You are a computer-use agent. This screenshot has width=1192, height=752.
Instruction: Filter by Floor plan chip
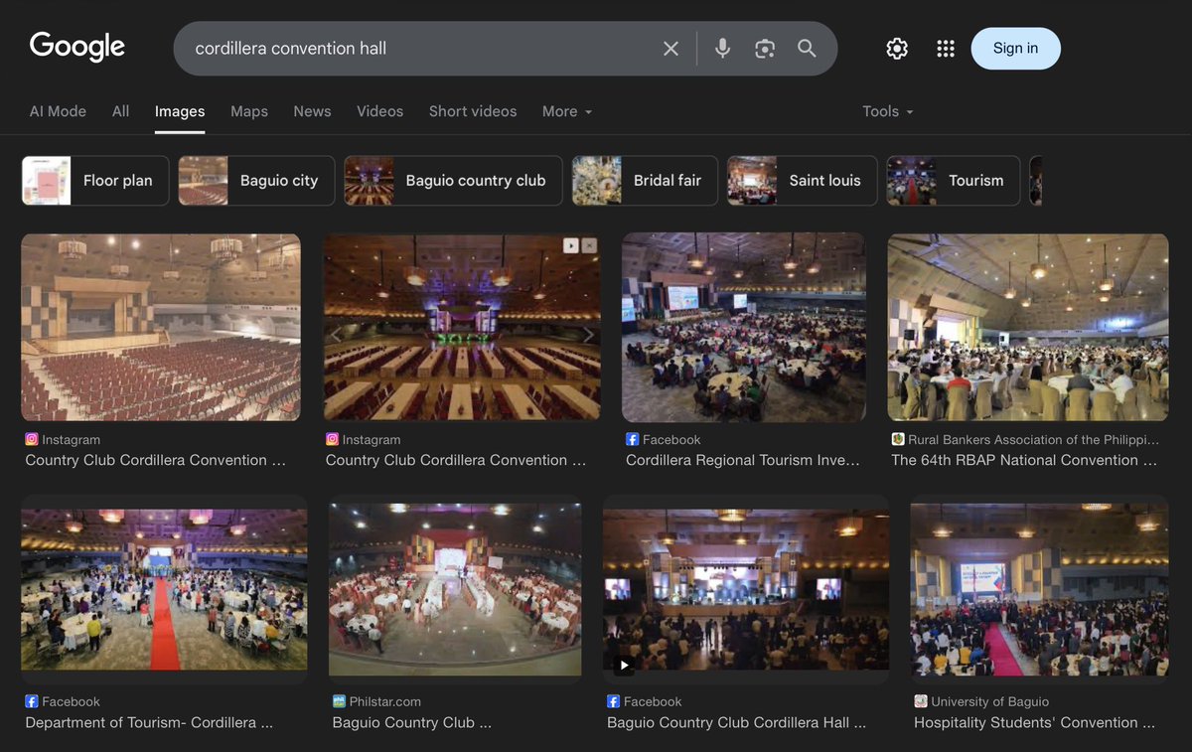[x=95, y=181]
